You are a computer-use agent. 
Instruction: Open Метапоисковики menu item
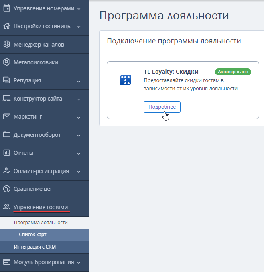44,62
